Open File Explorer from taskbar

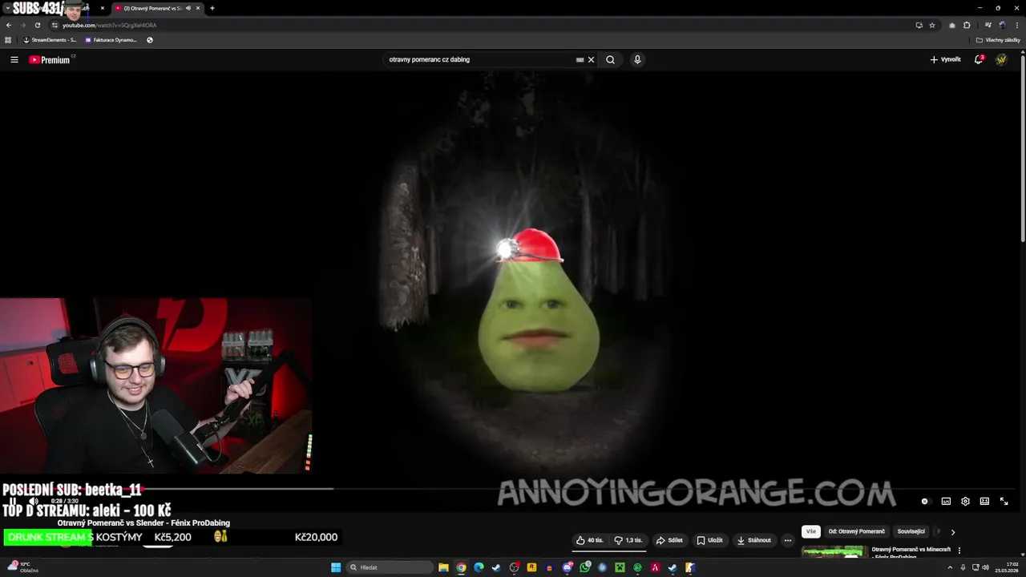click(443, 567)
